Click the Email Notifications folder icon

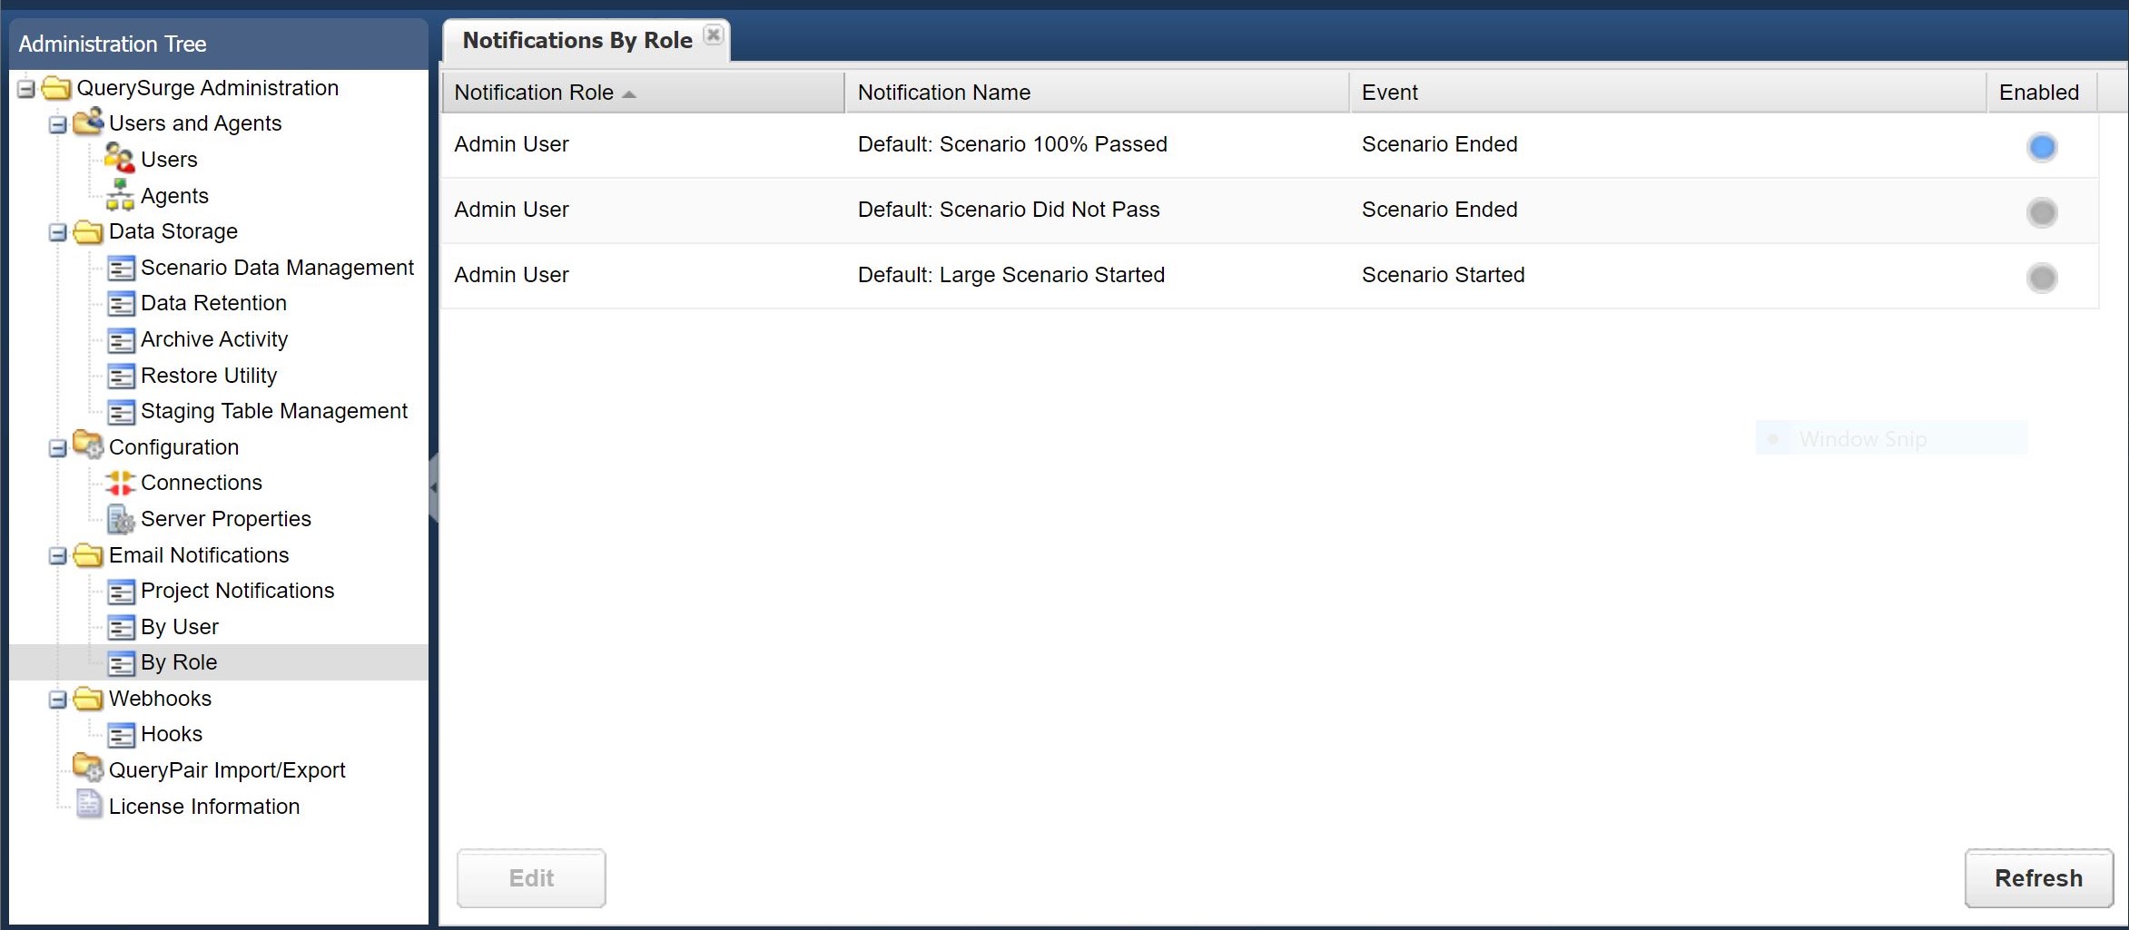click(x=88, y=555)
